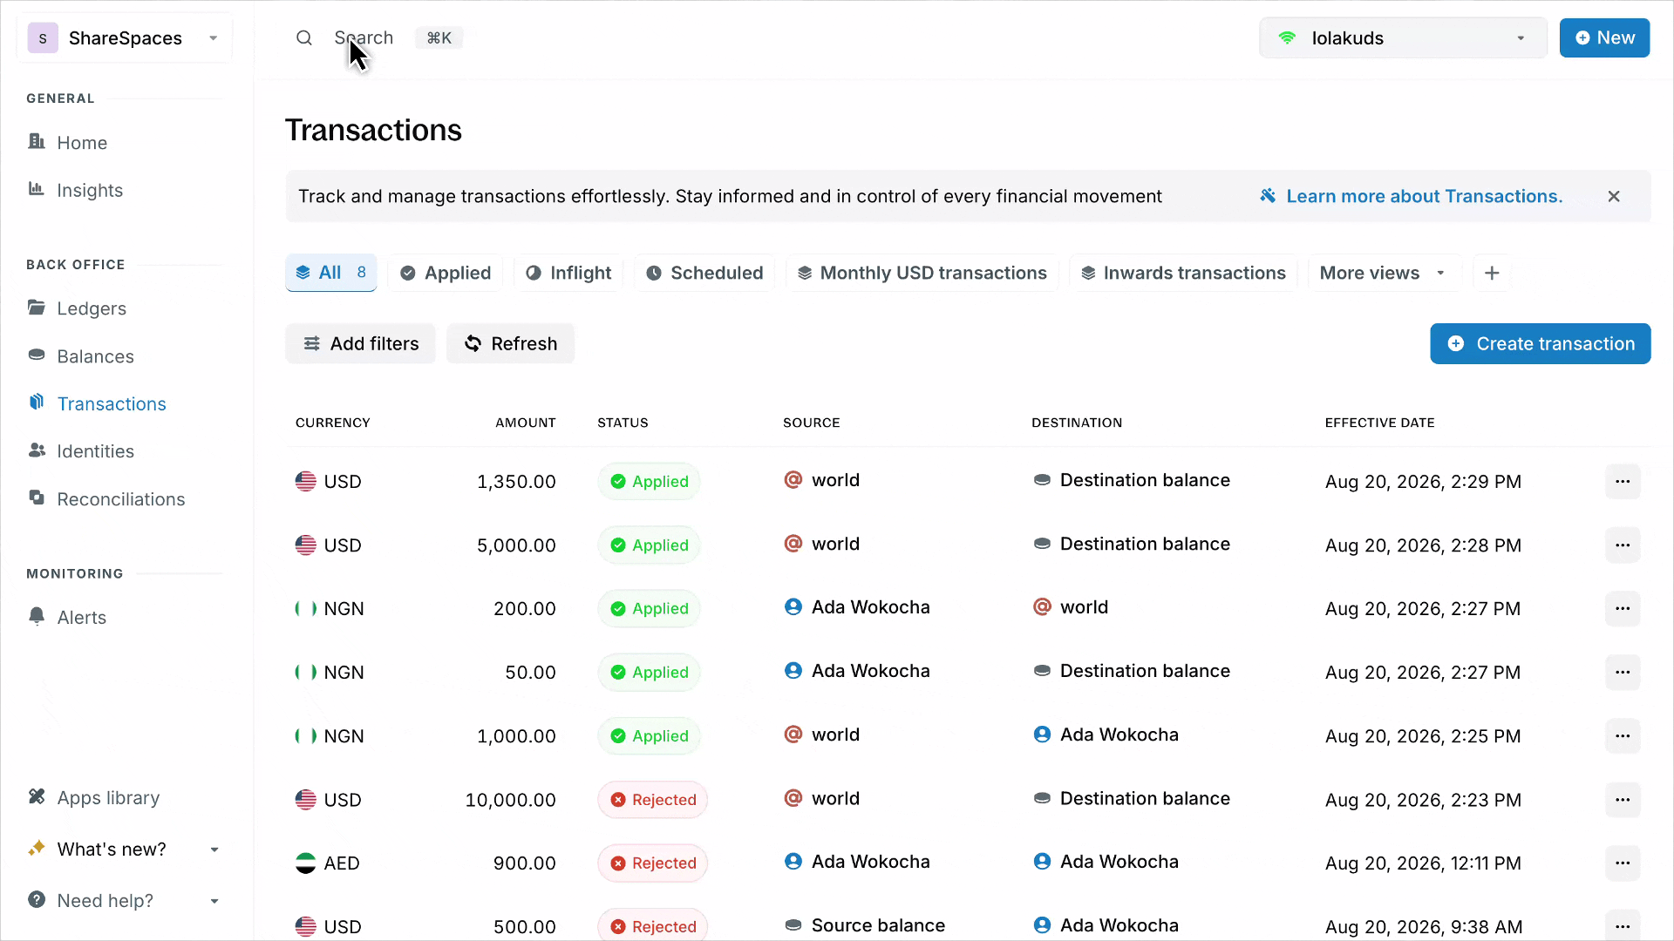Click the Amount column header
The width and height of the screenshot is (1674, 941).
[x=525, y=423]
